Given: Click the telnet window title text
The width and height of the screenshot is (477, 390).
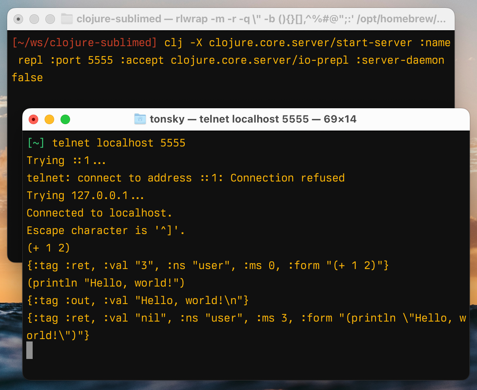Looking at the screenshot, I should click(253, 119).
